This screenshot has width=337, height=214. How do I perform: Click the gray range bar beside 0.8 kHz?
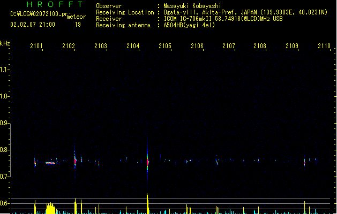click(x=10, y=150)
